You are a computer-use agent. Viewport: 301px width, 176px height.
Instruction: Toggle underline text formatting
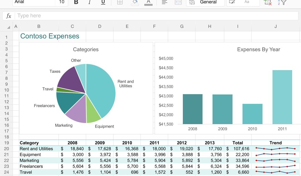(x=103, y=2)
